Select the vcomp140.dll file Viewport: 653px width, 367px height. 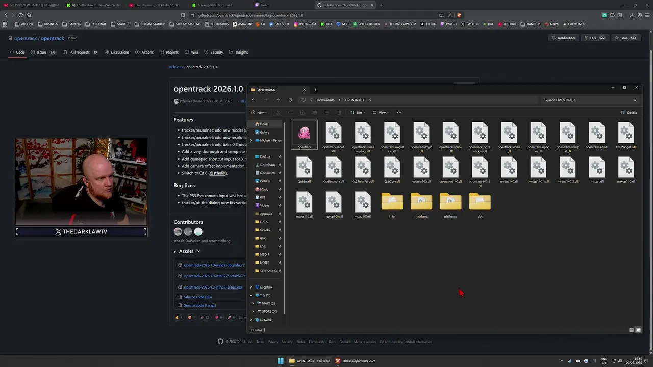click(x=421, y=170)
